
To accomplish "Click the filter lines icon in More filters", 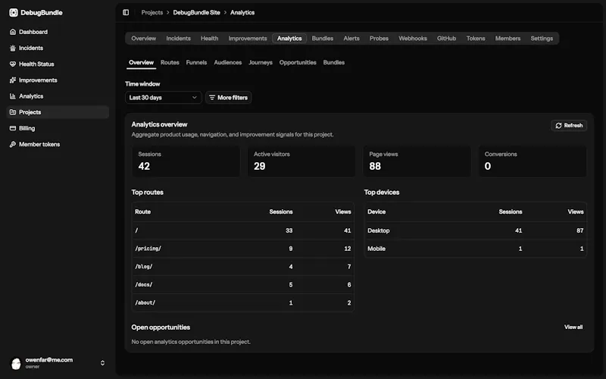I will (212, 98).
